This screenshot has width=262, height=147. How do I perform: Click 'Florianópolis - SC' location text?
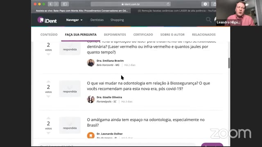(106, 102)
